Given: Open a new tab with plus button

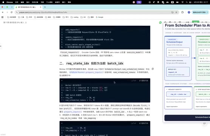Looking at the screenshot, I should click(x=45, y=7).
